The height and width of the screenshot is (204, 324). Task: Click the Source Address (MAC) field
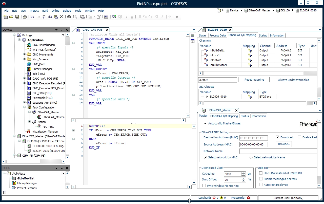pos(253,144)
